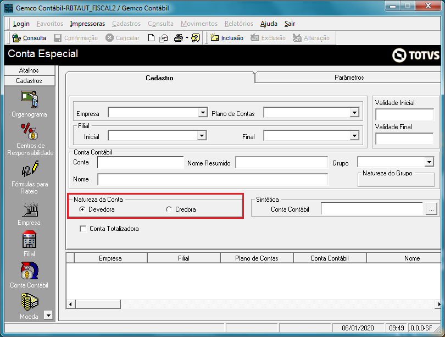445x337 pixels.
Task: Click the printer toolbar icon
Action: pyautogui.click(x=179, y=38)
